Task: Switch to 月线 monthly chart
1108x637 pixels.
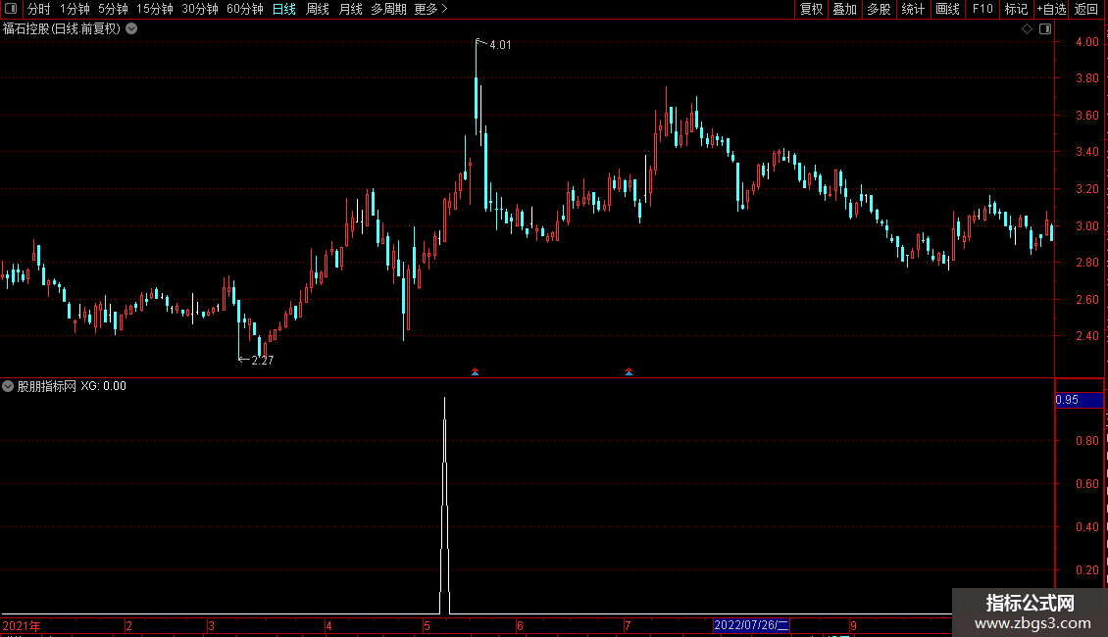Action: 350,9
